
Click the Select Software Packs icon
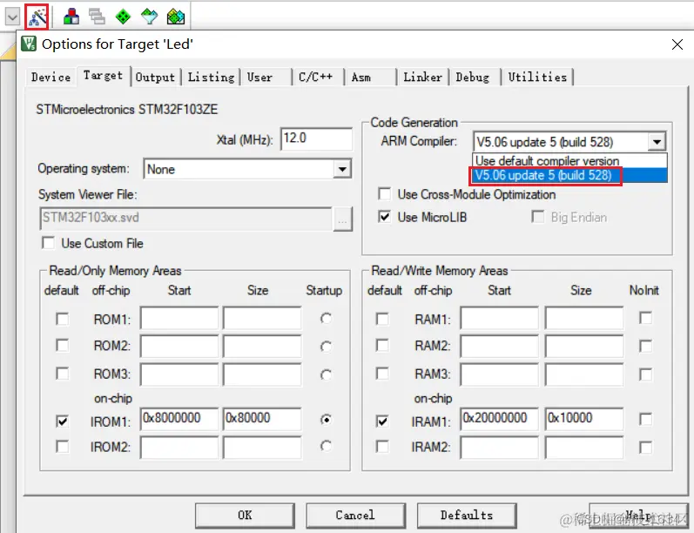click(x=149, y=17)
